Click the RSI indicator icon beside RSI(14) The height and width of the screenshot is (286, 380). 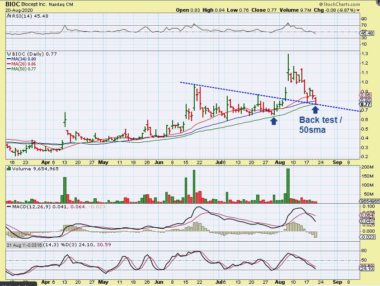click(9, 16)
